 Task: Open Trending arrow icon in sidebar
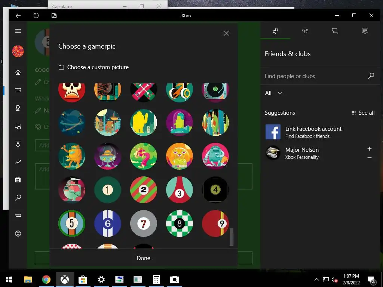(18, 162)
